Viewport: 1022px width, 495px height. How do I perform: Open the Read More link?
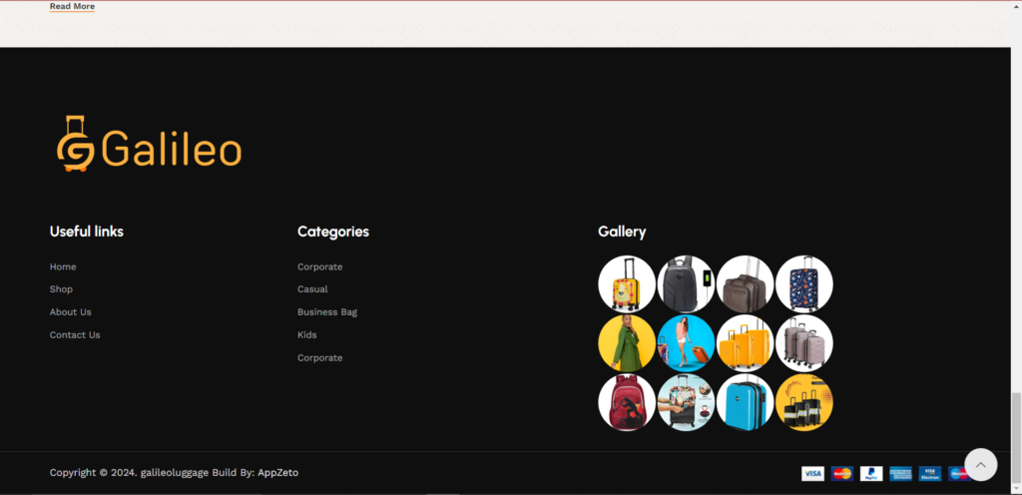[72, 7]
